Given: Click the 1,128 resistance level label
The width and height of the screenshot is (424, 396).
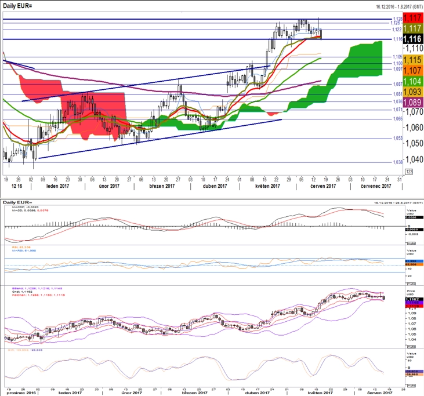Looking at the screenshot, I should pos(397,19).
